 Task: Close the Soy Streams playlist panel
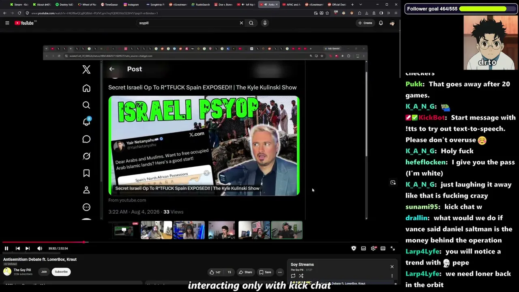(392, 267)
